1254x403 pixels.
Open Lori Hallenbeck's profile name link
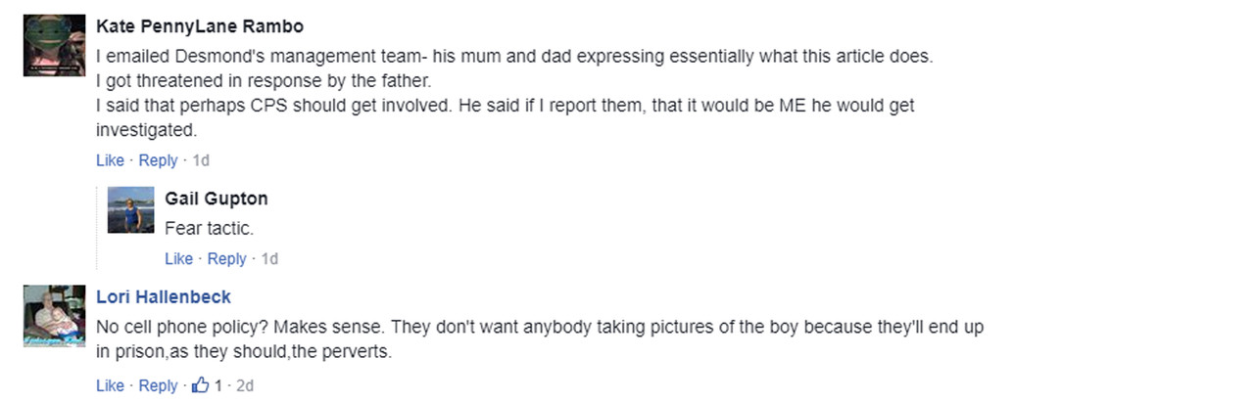pos(164,296)
